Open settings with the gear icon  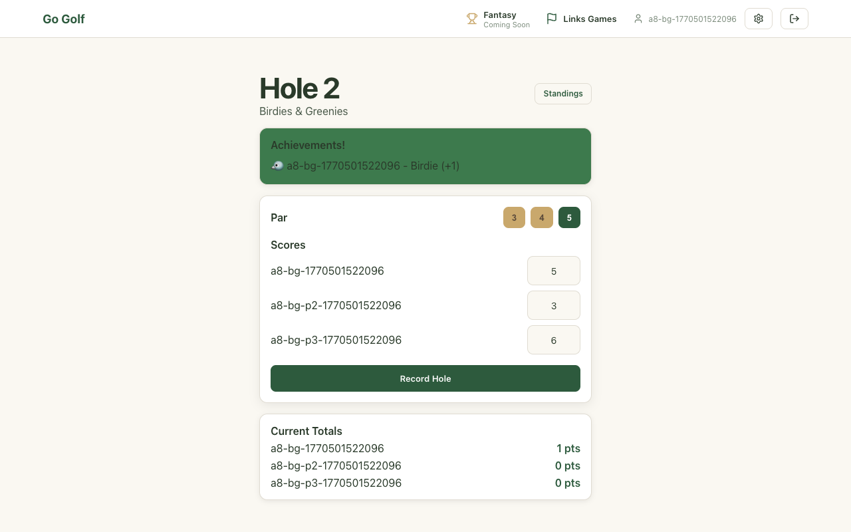click(758, 19)
